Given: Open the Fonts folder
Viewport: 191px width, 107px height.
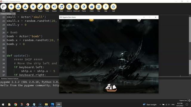Looking at the screenshot, I should click(47, 7).
